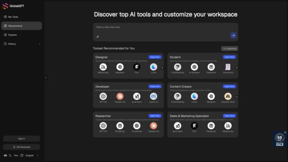Open Claude 3.5 in the Researcher toolset
The width and height of the screenshot is (288, 162).
point(153,126)
